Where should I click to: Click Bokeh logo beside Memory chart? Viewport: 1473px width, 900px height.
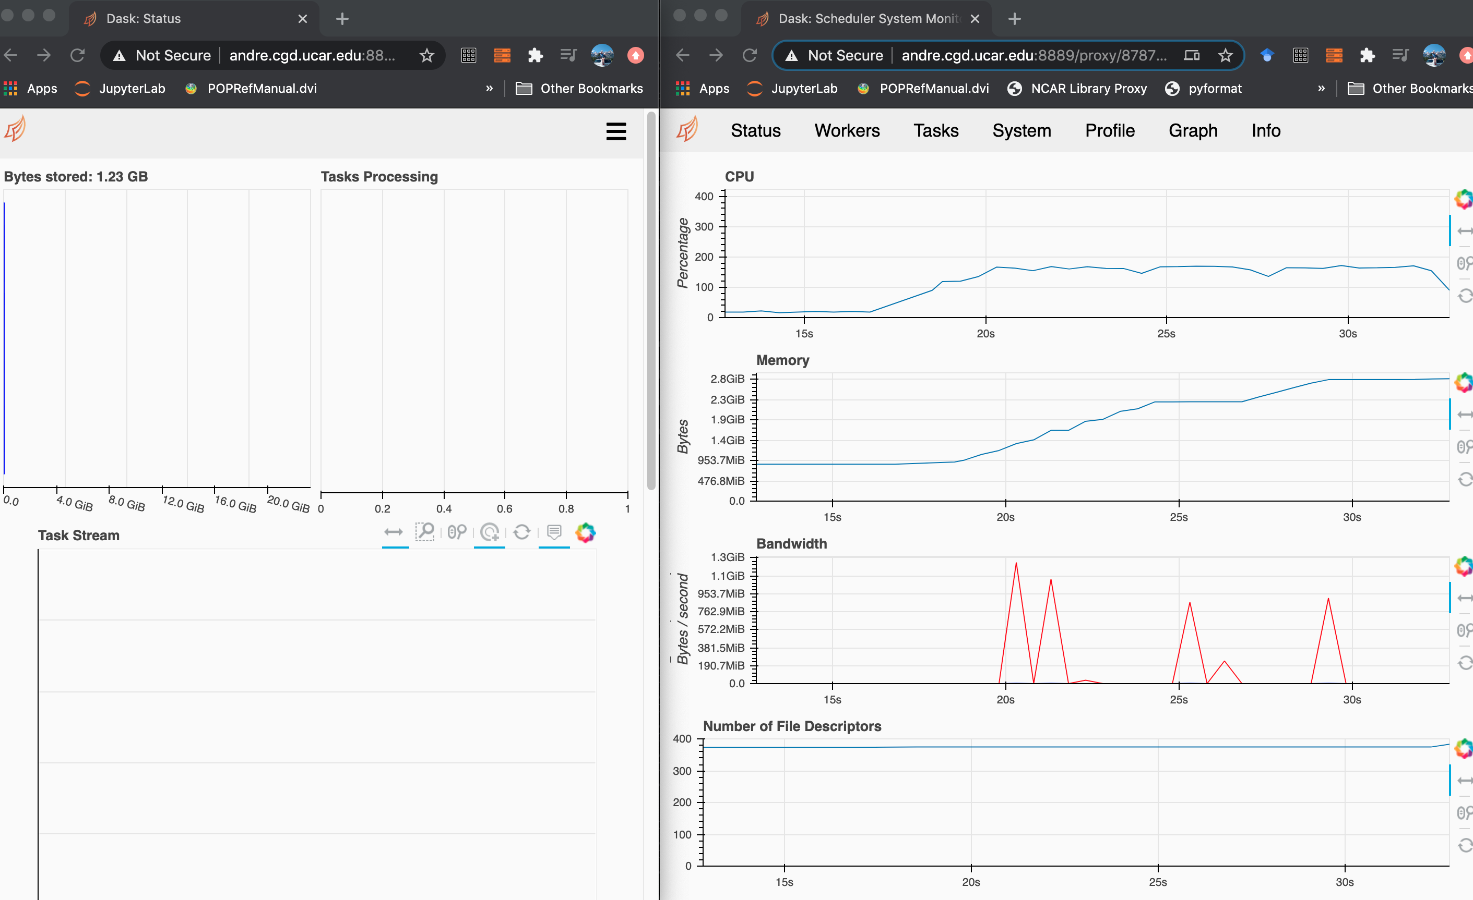click(1464, 383)
